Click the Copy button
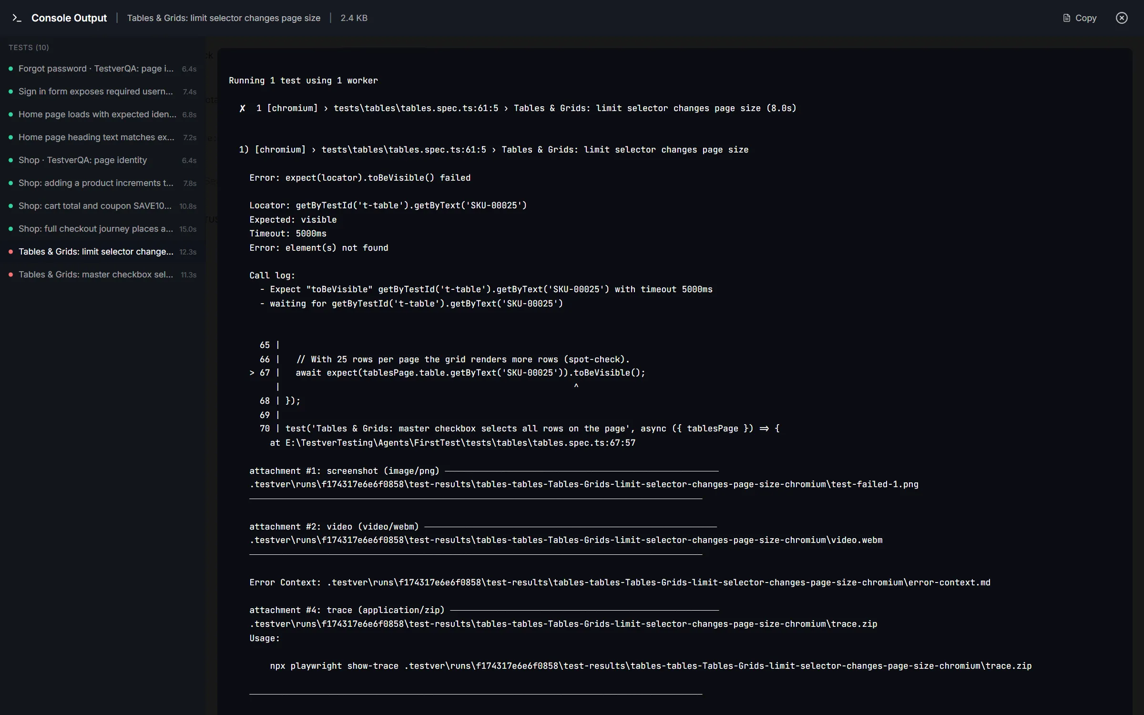This screenshot has height=715, width=1144. pyautogui.click(x=1080, y=18)
